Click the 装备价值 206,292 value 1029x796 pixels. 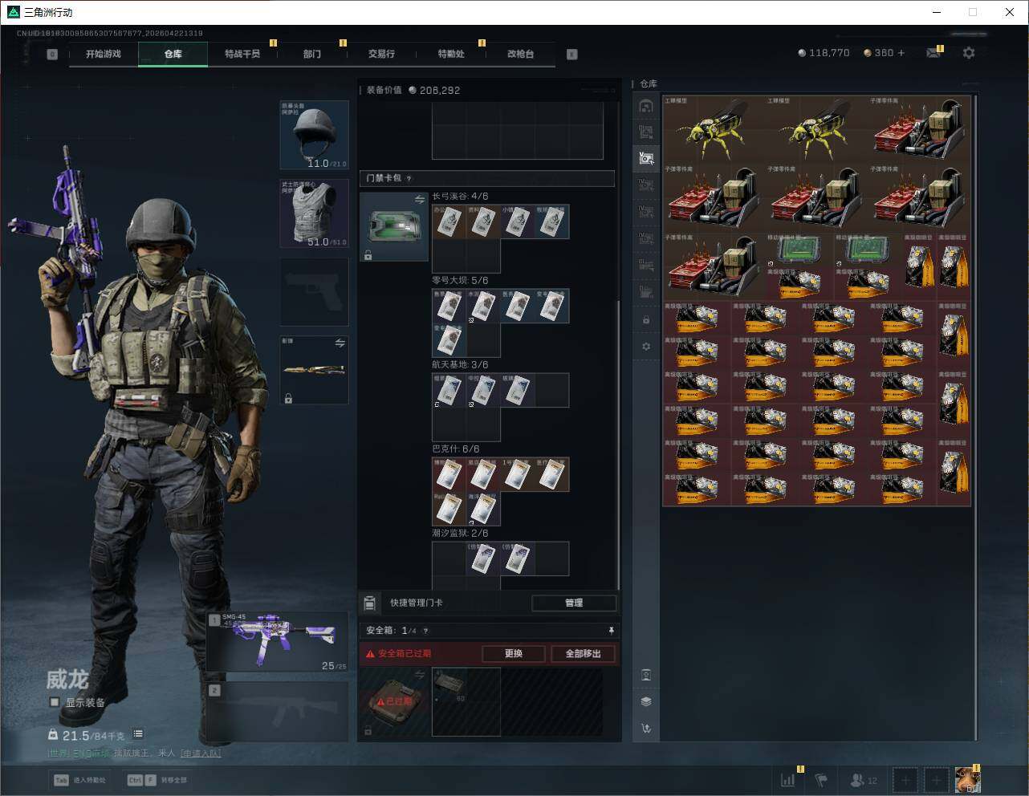coord(413,90)
